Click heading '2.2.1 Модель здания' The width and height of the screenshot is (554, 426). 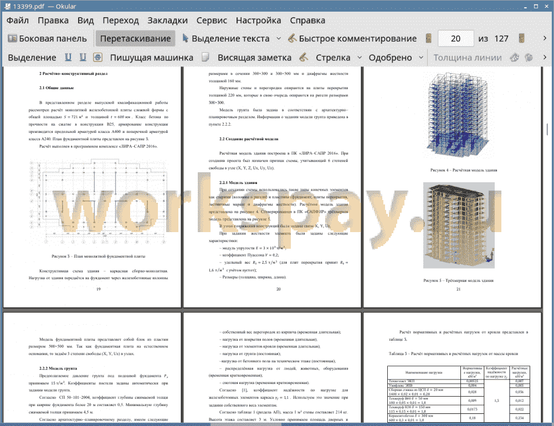tap(238, 183)
